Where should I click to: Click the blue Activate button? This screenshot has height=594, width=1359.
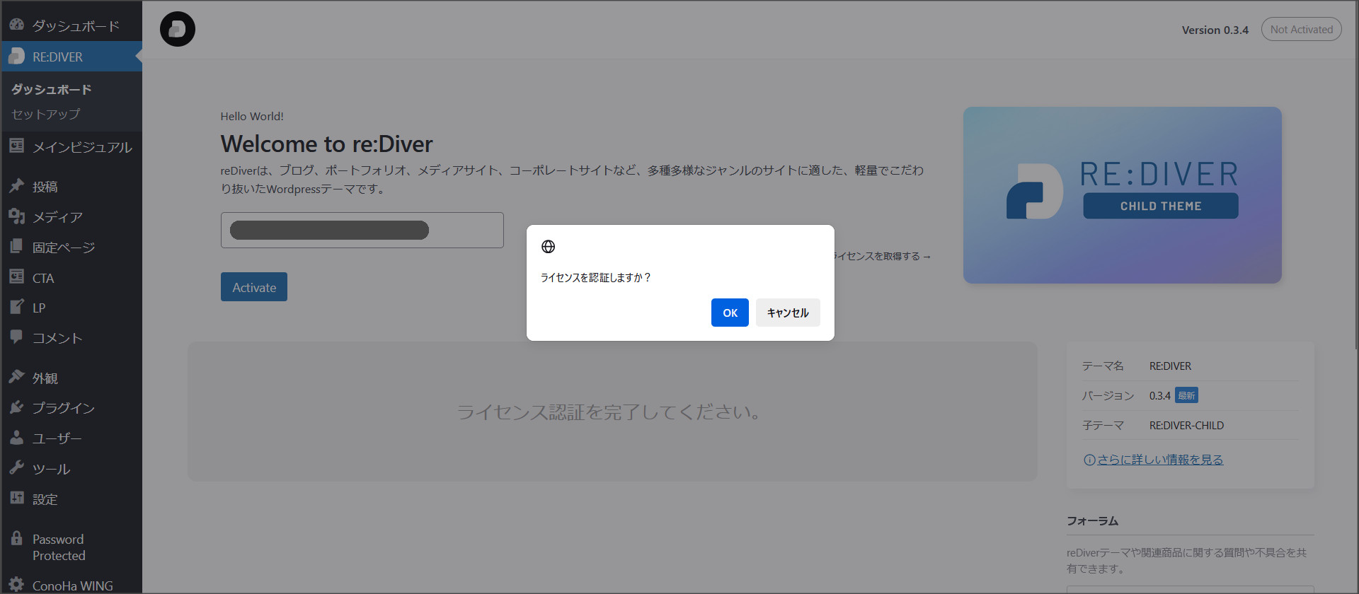click(254, 287)
